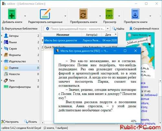Sort by Название column header
Screen dimensions: 162x131
pos(63,35)
